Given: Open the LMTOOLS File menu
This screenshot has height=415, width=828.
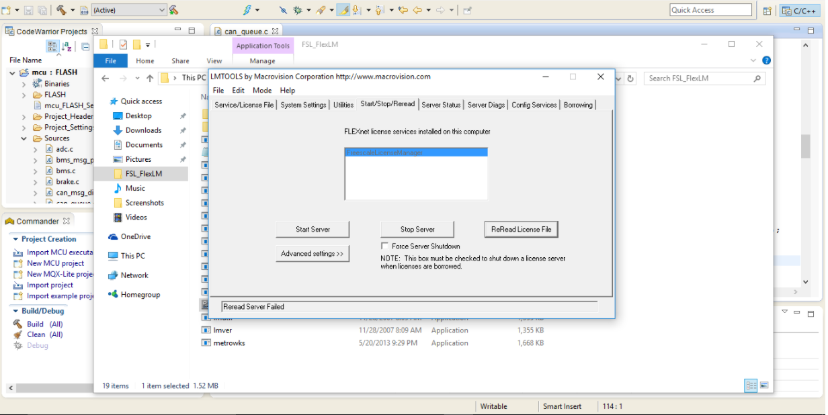Looking at the screenshot, I should pyautogui.click(x=218, y=91).
